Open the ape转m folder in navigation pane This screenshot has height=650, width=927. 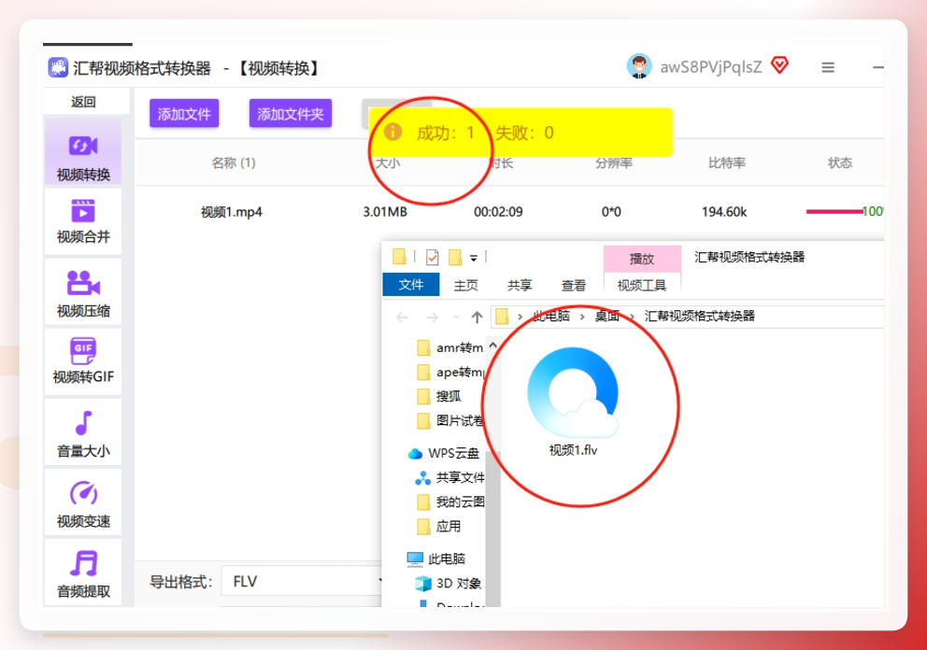tap(450, 372)
